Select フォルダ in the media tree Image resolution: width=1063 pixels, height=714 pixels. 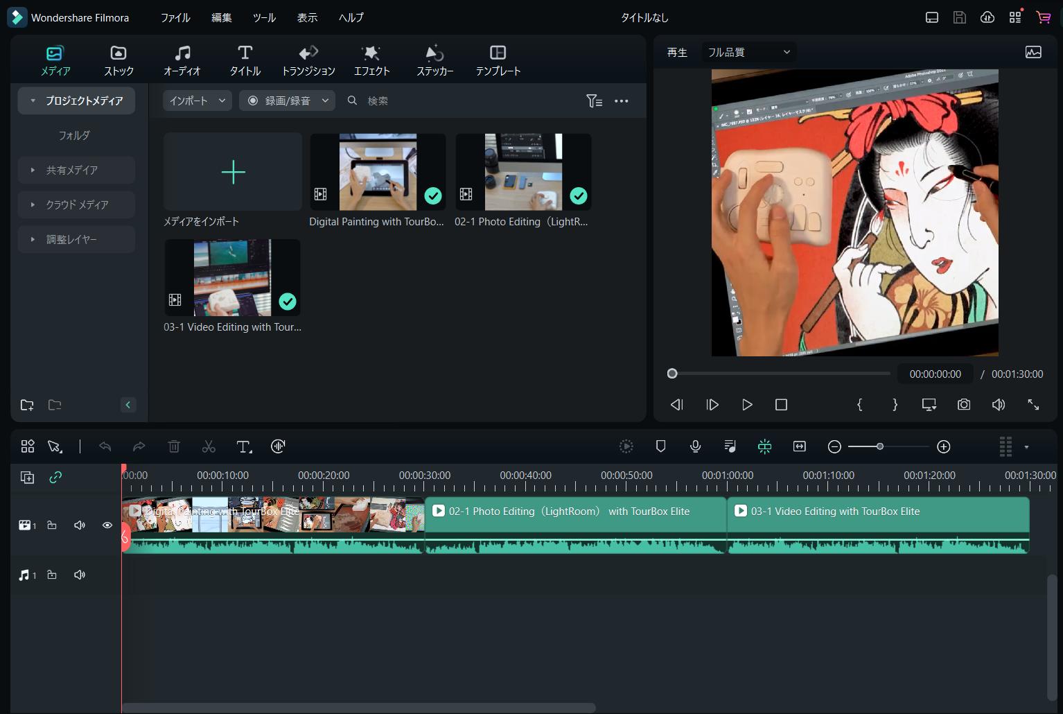[74, 135]
